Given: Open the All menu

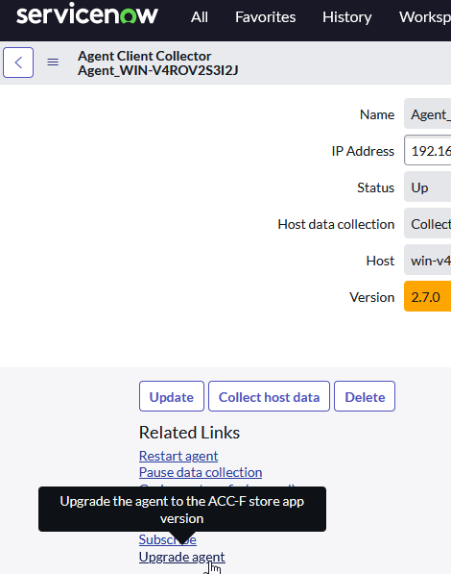Looking at the screenshot, I should pyautogui.click(x=200, y=17).
